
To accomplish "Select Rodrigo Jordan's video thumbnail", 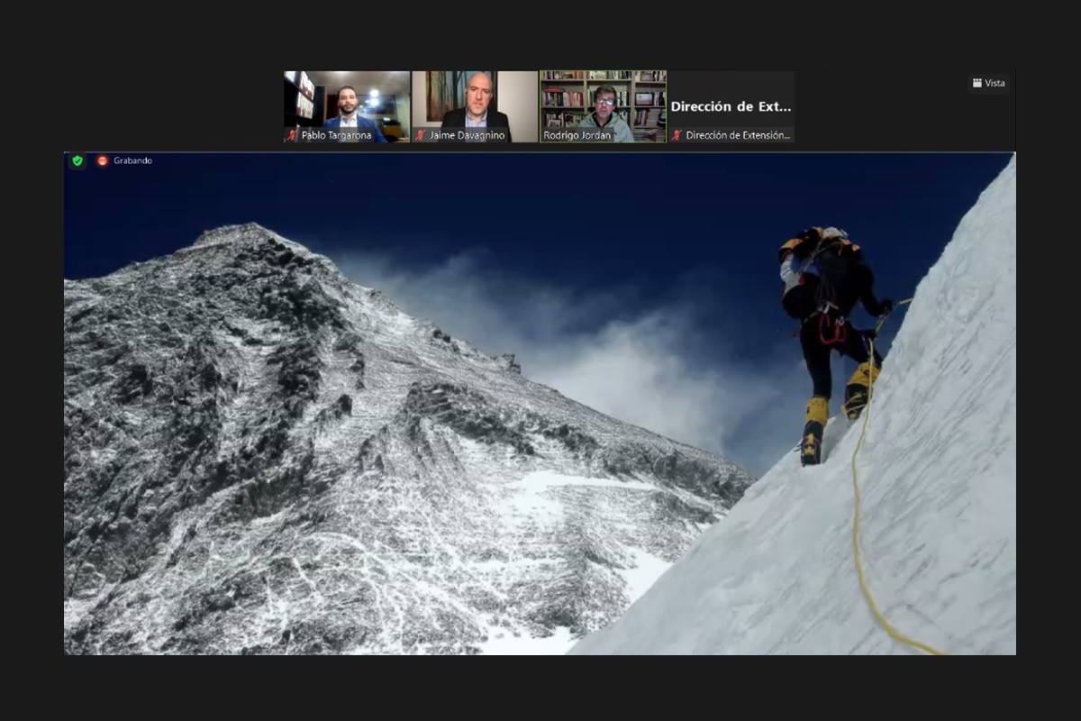I will coord(604,106).
